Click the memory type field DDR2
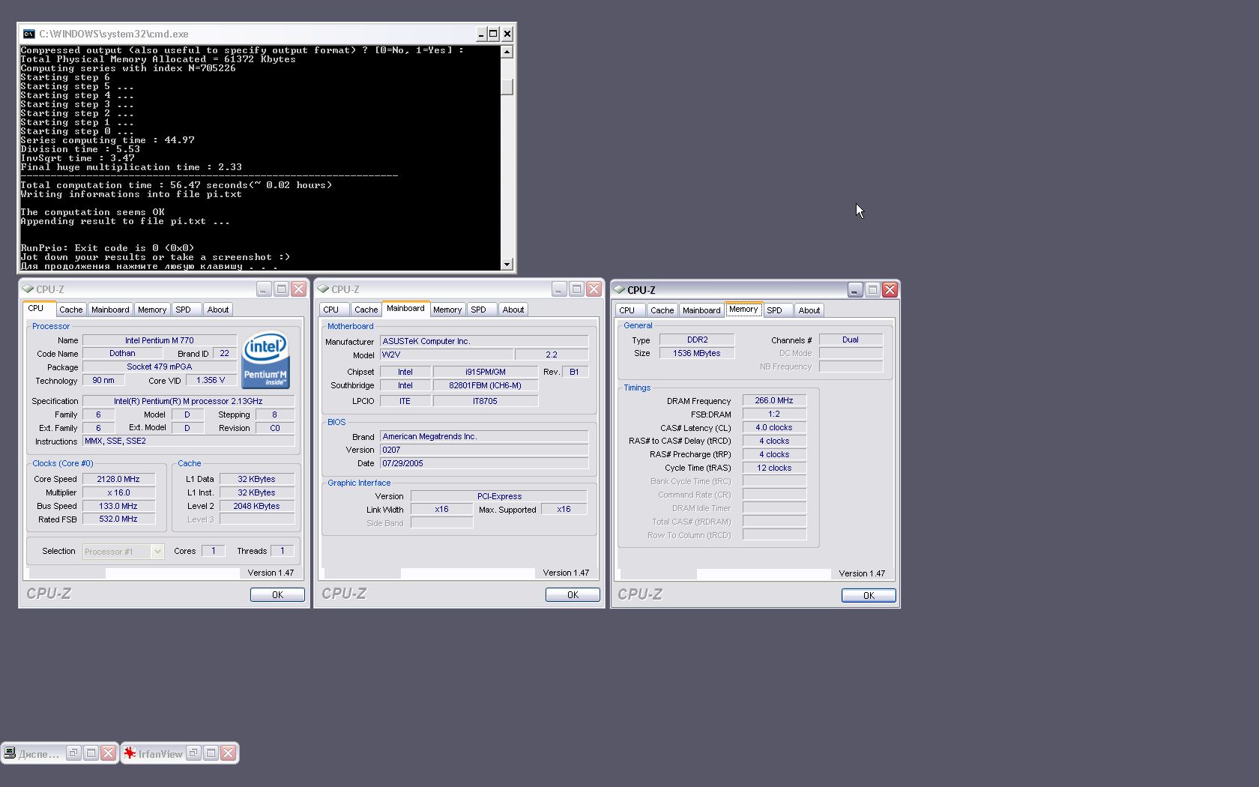Viewport: 1259px width, 787px height. (x=697, y=340)
